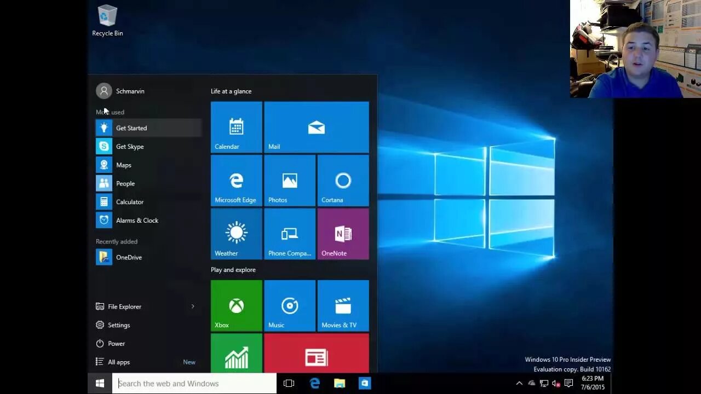Open the Photos tile
701x394 pixels.
coord(290,181)
